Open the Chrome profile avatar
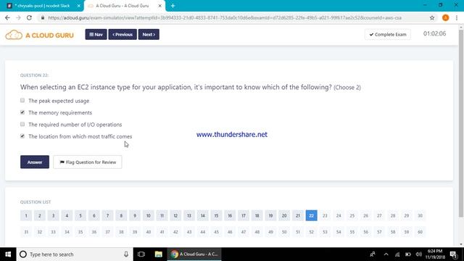Image resolution: width=464 pixels, height=261 pixels. pyautogui.click(x=445, y=17)
